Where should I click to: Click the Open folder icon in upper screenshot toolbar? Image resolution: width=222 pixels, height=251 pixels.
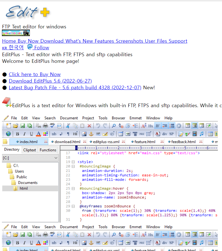tap(15, 126)
